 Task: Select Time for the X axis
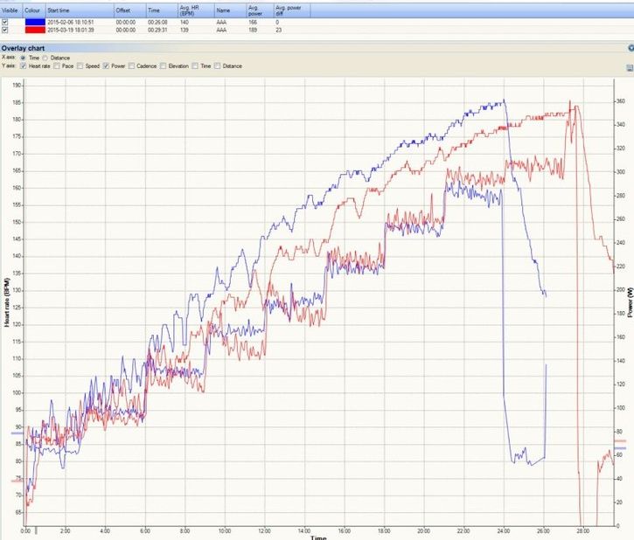[x=24, y=57]
